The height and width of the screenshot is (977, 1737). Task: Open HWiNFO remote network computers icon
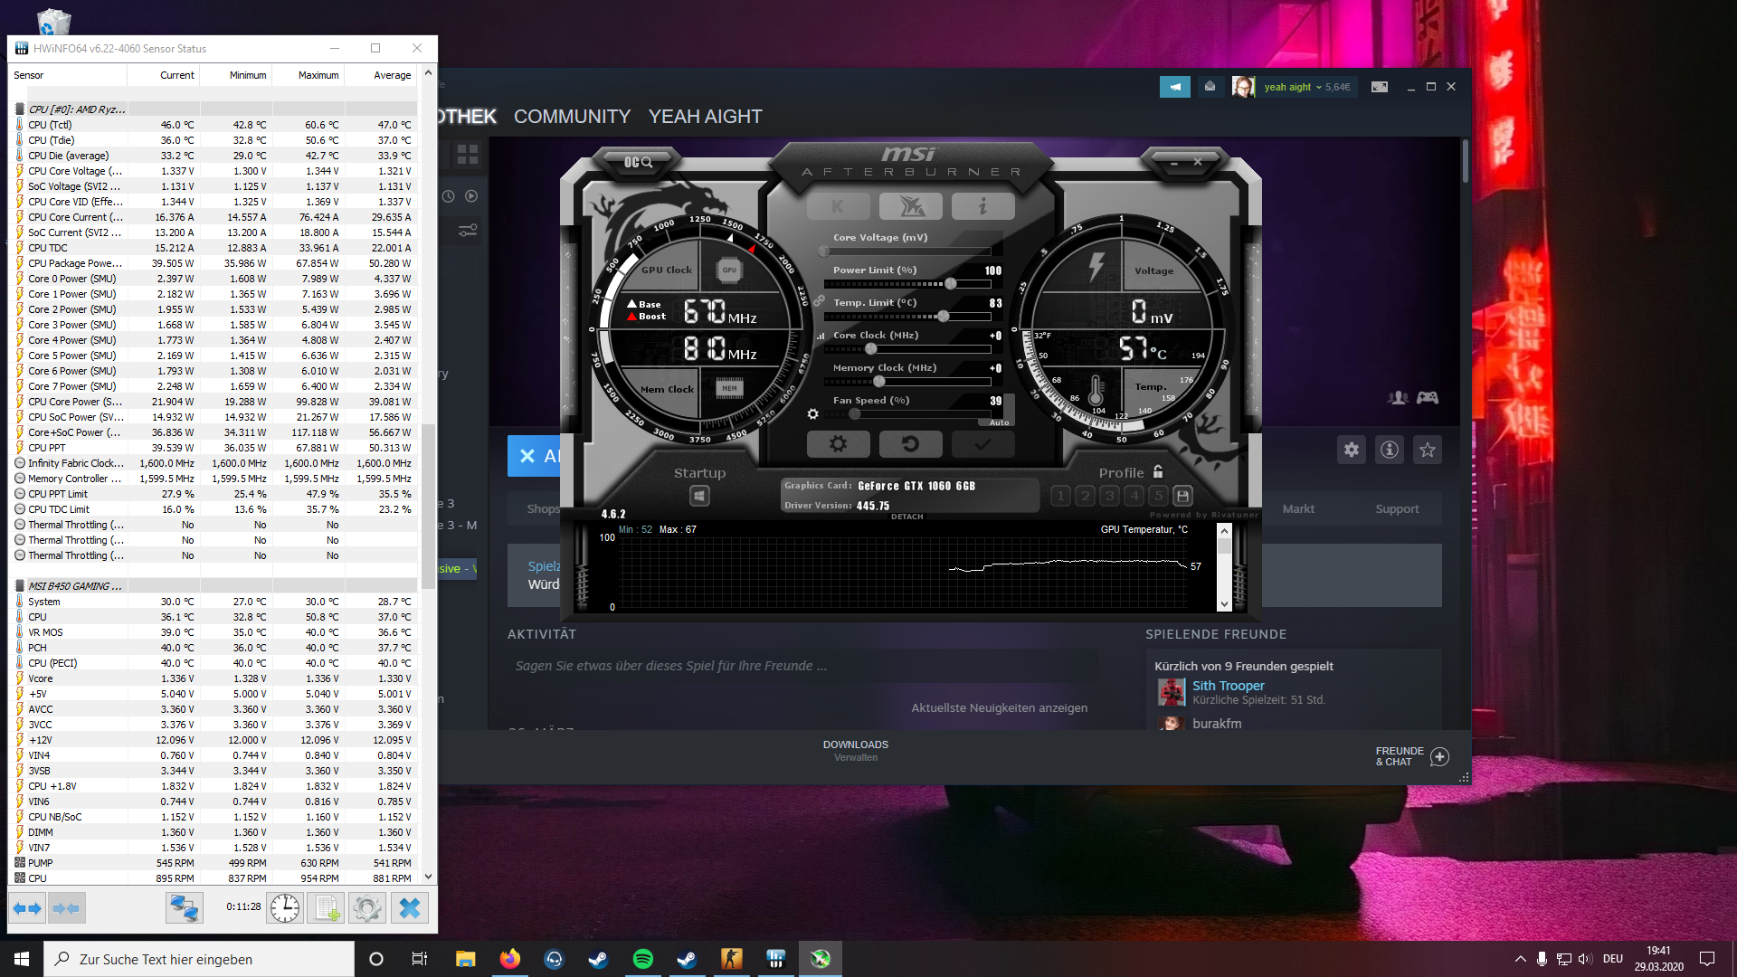tap(184, 907)
